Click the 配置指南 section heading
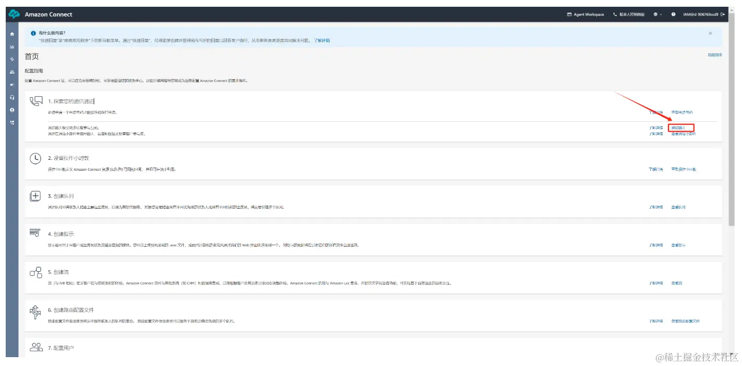 tap(34, 71)
